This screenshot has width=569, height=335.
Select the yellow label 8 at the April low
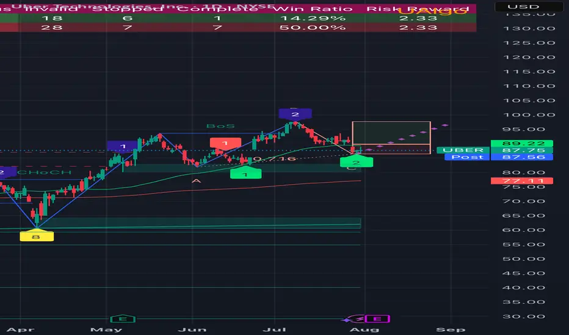[x=36, y=236]
